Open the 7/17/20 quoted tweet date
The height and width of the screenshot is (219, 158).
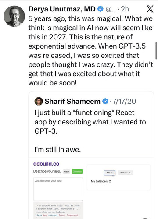[x=124, y=101]
